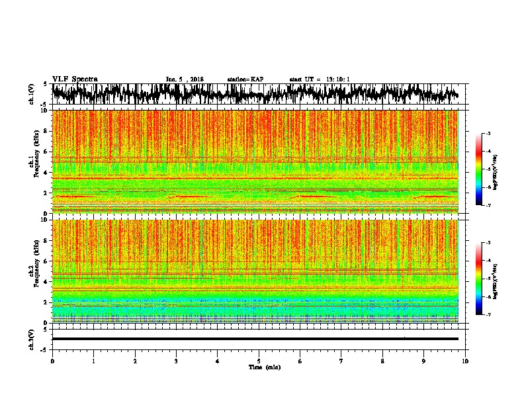The width and height of the screenshot is (524, 405).
Task: Click the "6" tick on the time axis
Action: [x=300, y=361]
